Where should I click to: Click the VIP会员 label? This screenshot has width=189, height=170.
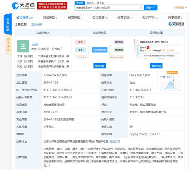[x=179, y=8]
